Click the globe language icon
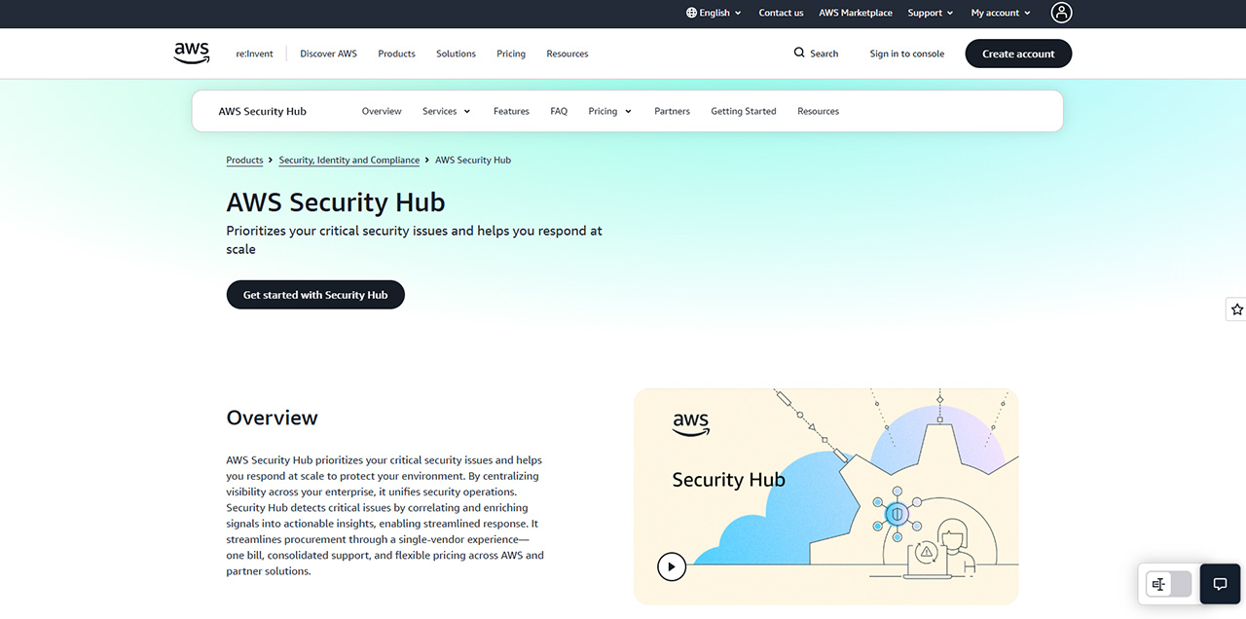Image resolution: width=1246 pixels, height=619 pixels. click(x=691, y=13)
